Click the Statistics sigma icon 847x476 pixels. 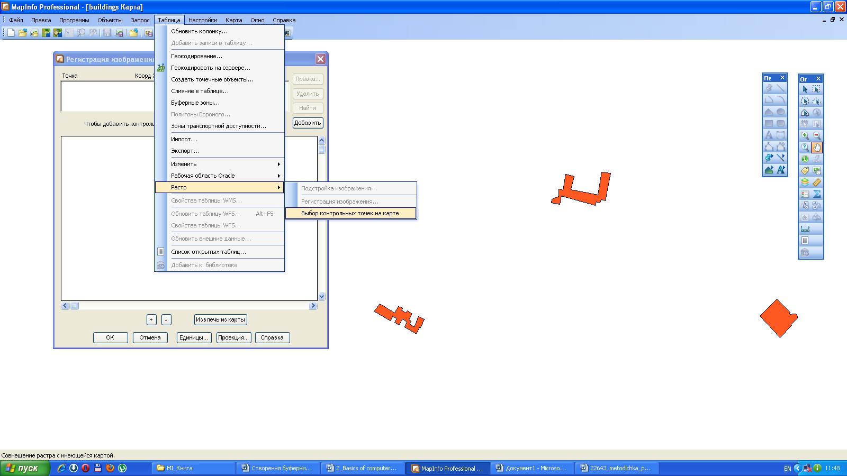(817, 194)
